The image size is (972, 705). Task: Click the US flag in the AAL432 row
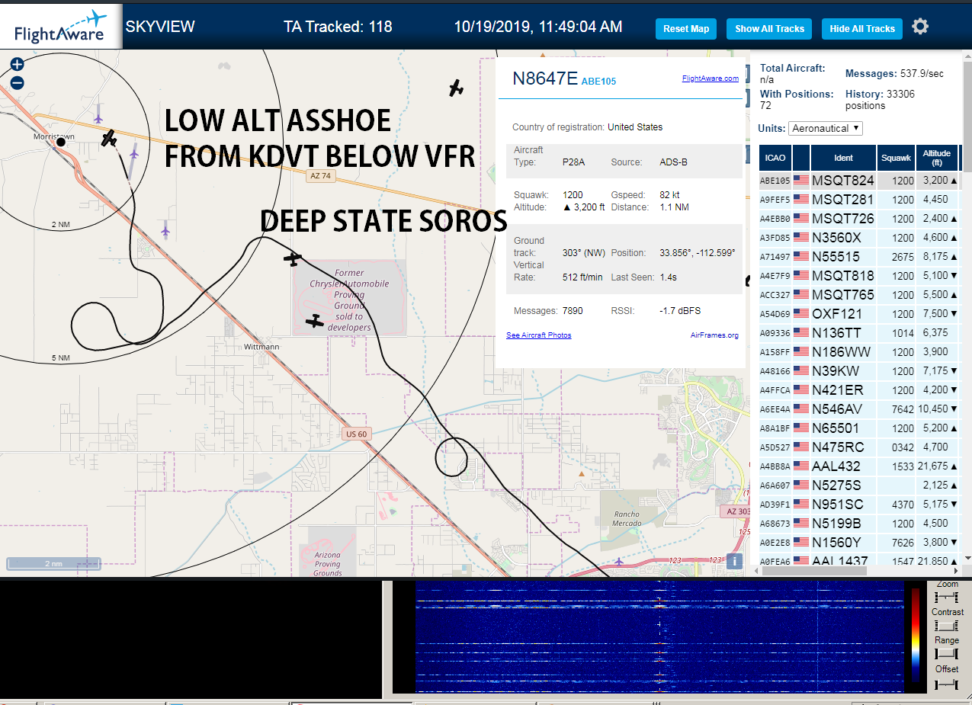click(x=800, y=466)
